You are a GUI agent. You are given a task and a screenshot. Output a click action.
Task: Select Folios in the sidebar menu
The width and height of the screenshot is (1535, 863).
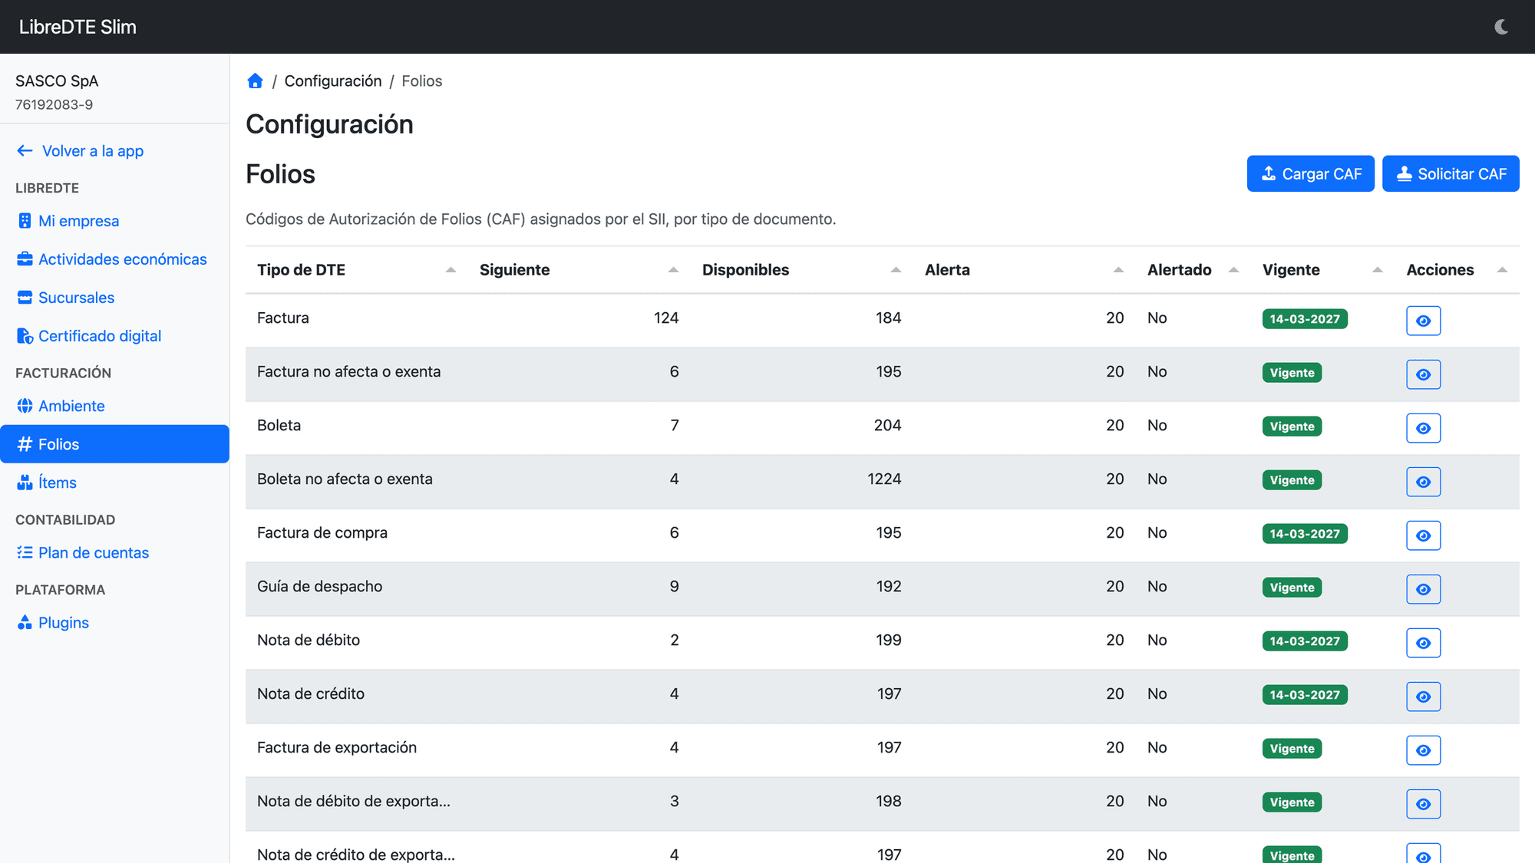tap(114, 444)
